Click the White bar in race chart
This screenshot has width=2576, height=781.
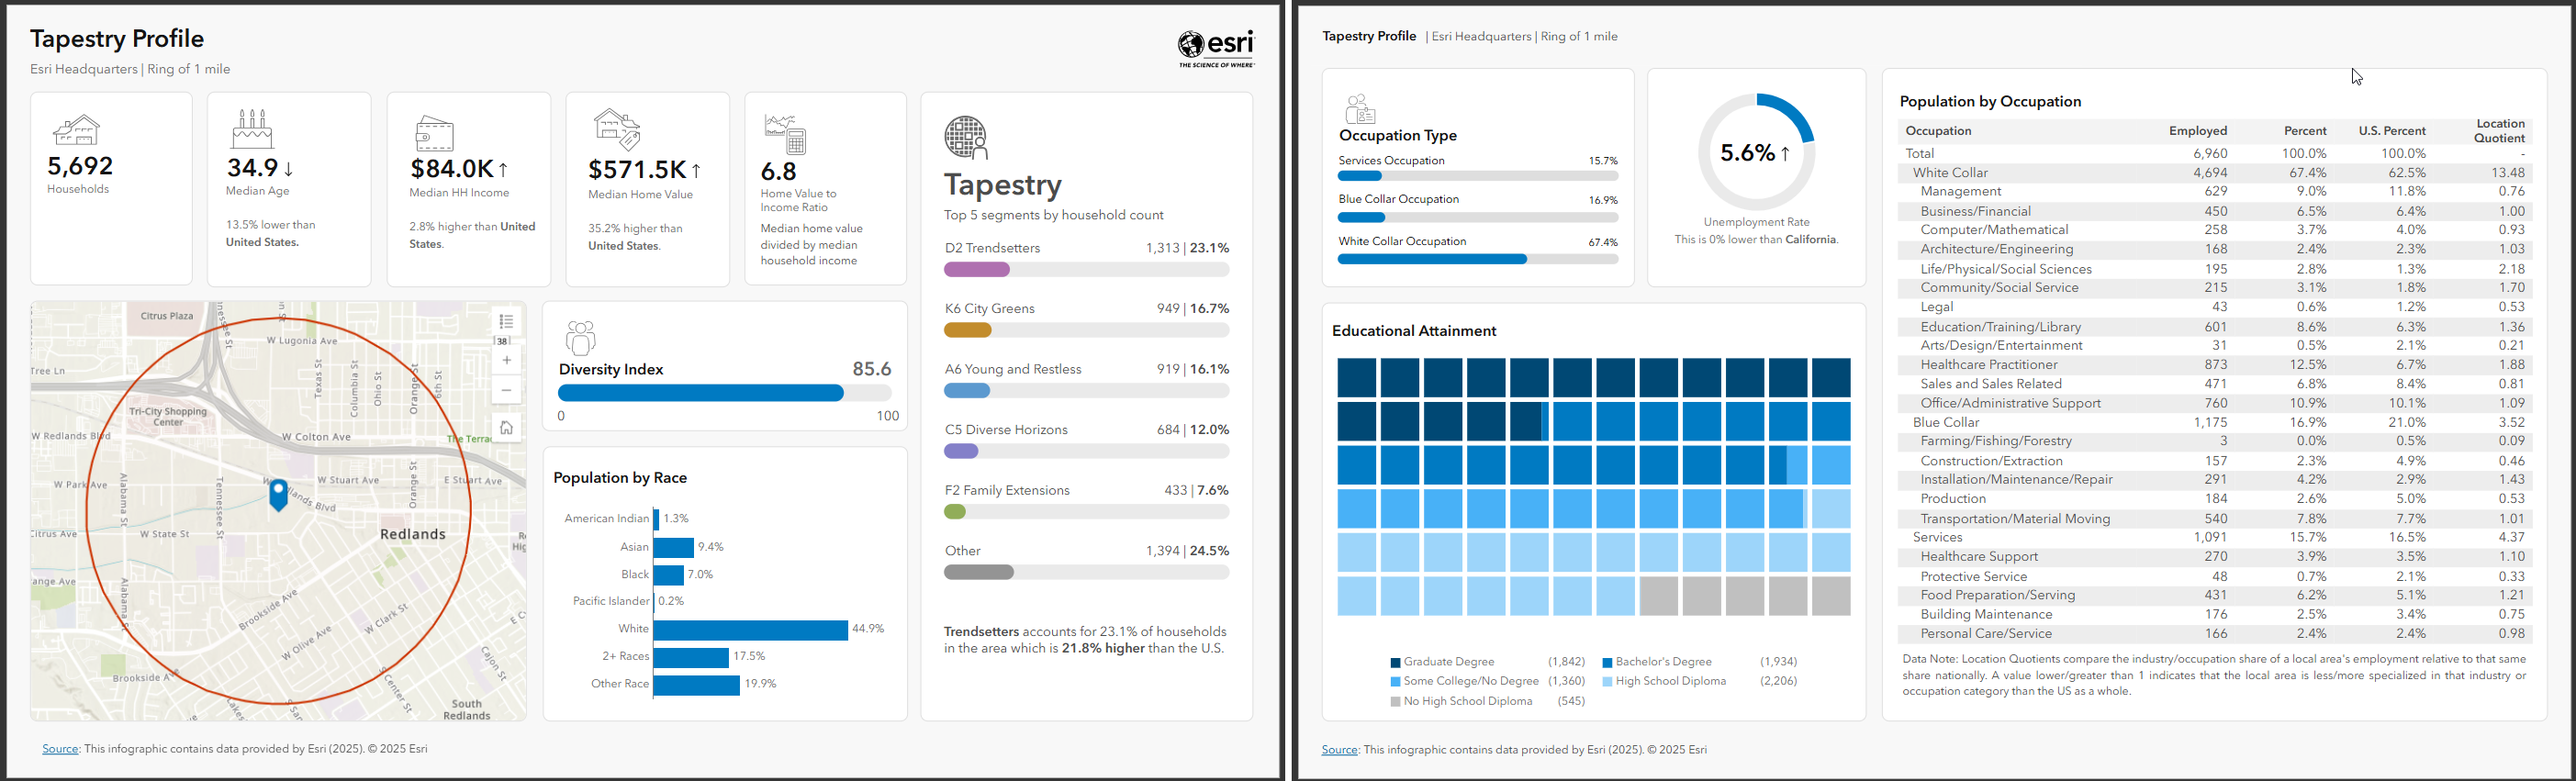pos(751,630)
